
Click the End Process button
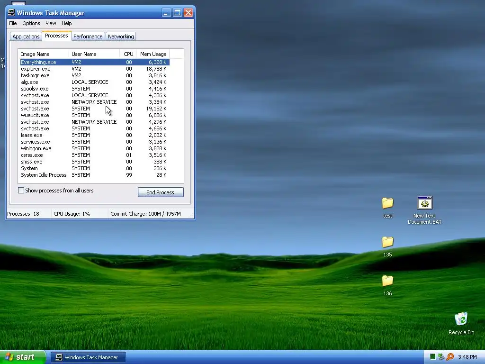point(161,192)
